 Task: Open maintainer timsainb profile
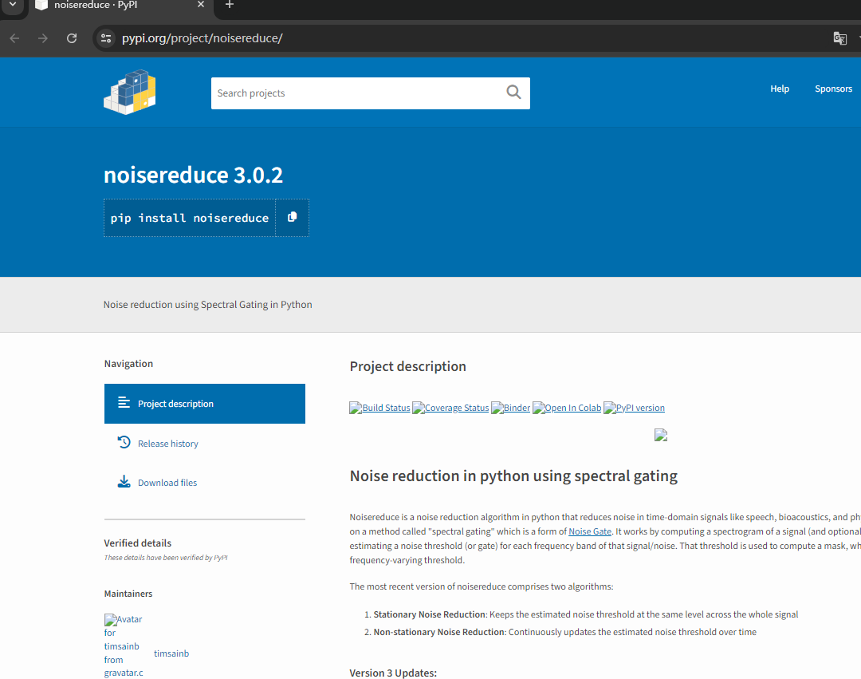click(171, 653)
